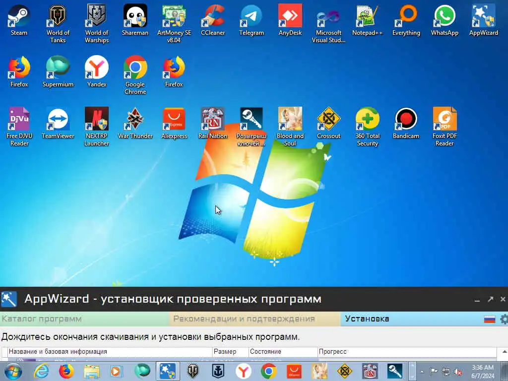
Task: Sort list by Размер column header
Action: point(230,352)
